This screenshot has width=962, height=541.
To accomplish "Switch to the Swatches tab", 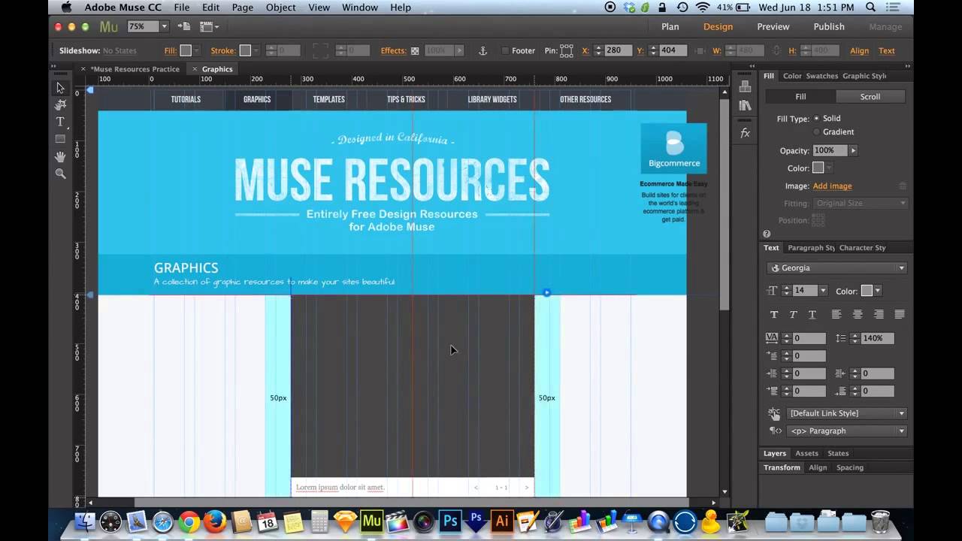I will click(821, 76).
